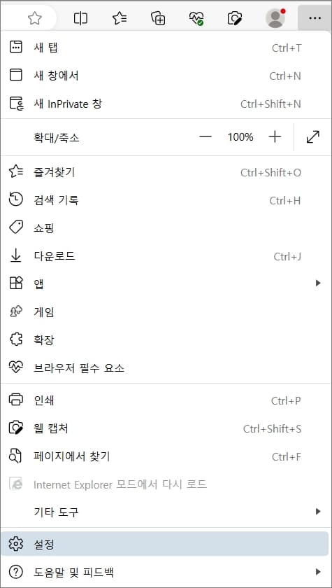332x588 pixels.
Task: Select 페이지에서 찾기 menu item
Action: click(x=165, y=456)
